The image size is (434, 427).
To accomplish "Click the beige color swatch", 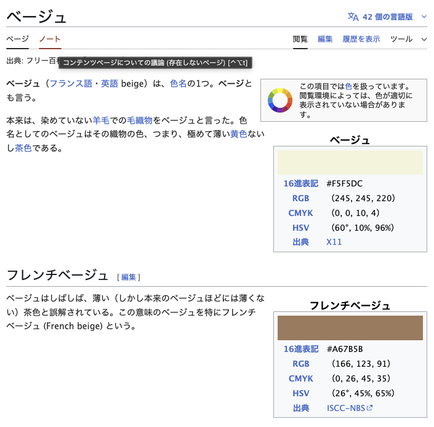I will tap(350, 162).
